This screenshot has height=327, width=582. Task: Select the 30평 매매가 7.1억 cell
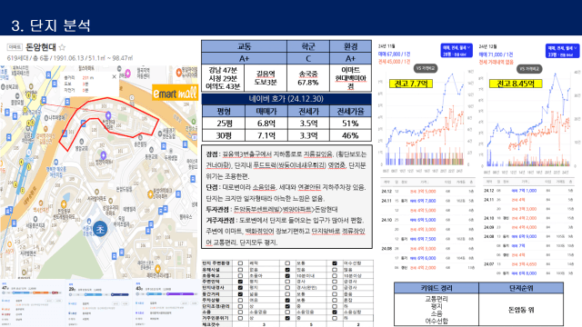266,135
